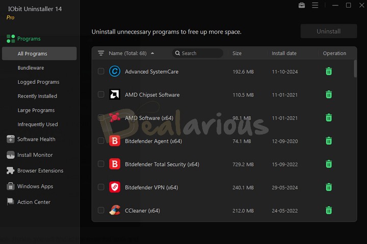The width and height of the screenshot is (367, 244).
Task: Click the trash icon for Bitdefender VPN (x64)
Action: (329, 187)
